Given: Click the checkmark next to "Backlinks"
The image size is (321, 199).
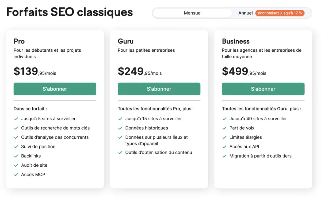Looking at the screenshot, I should pyautogui.click(x=16, y=156).
